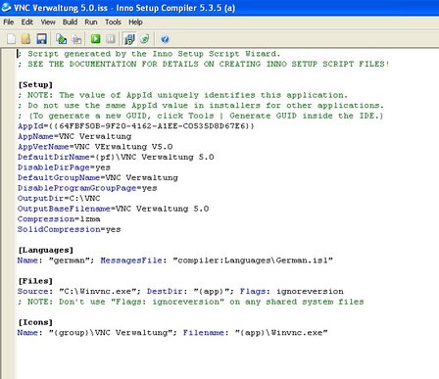Click the AppName=VNC Verwaltung line
The width and height of the screenshot is (439, 379).
tap(74, 136)
